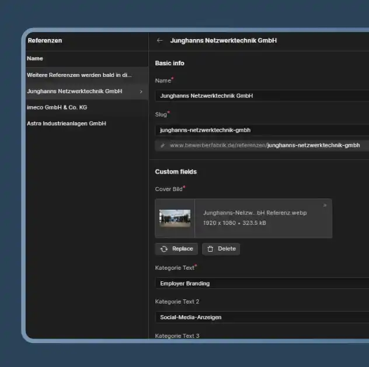Open the Junghanns cover image thumbnail

coord(175,218)
